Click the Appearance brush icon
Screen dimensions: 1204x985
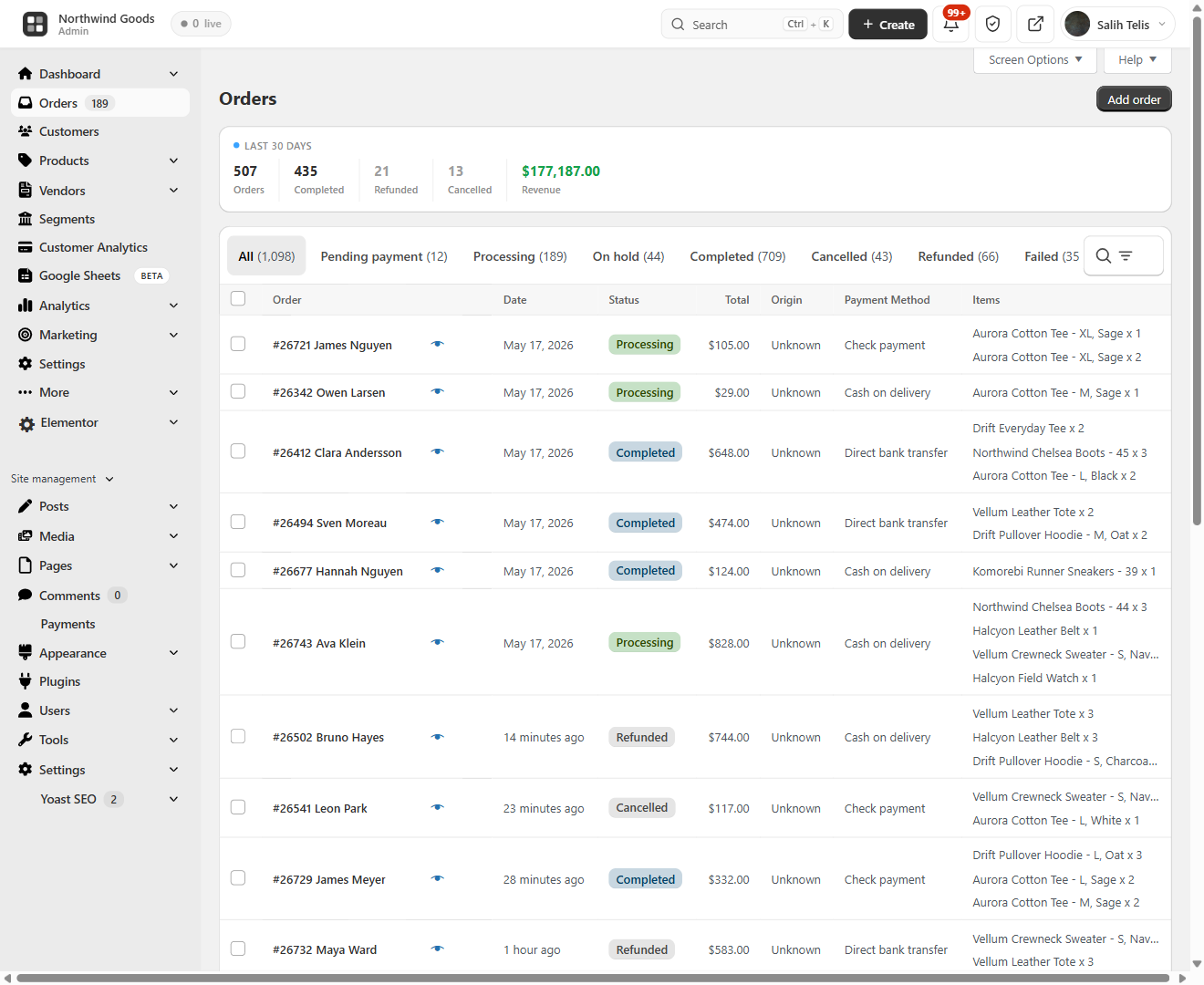point(26,653)
